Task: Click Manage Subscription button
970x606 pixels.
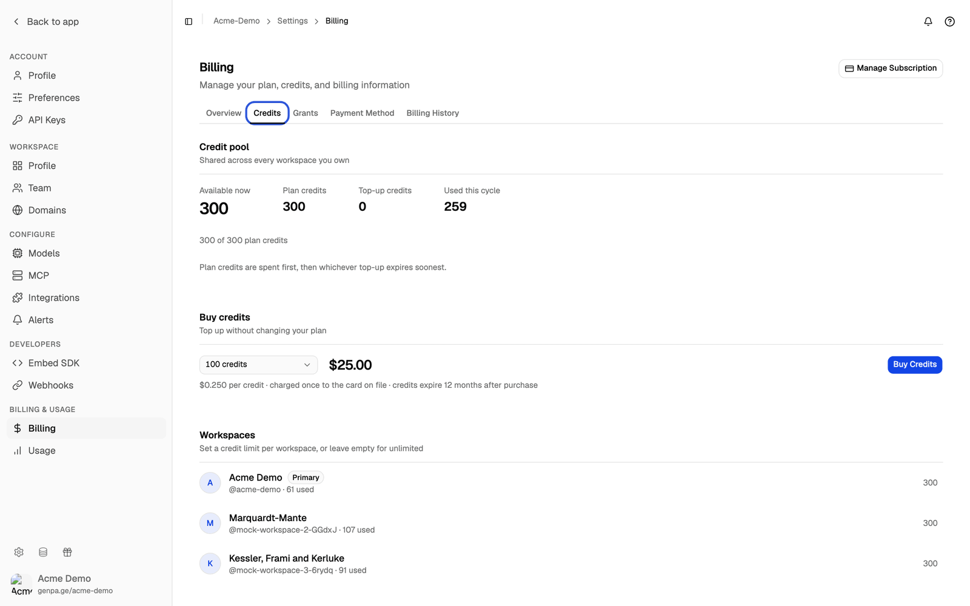Action: pos(890,68)
